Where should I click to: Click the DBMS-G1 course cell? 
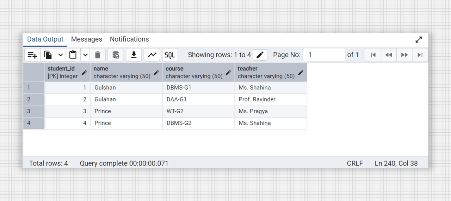point(199,88)
